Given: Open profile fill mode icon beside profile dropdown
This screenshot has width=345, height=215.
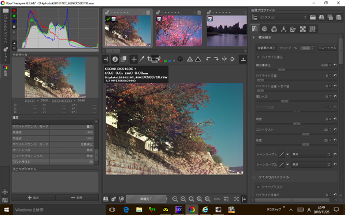Looking at the screenshot, I should (255, 17).
